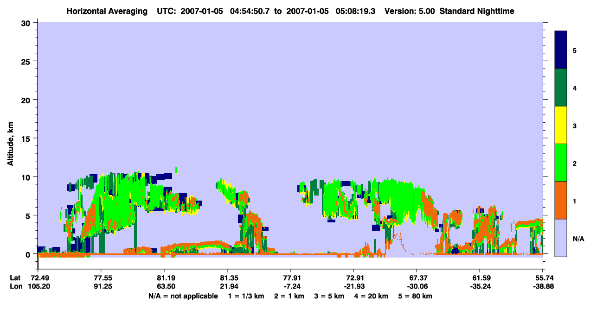The height and width of the screenshot is (309, 603).
Task: Click the longitude value -35.24
Action: [480, 286]
